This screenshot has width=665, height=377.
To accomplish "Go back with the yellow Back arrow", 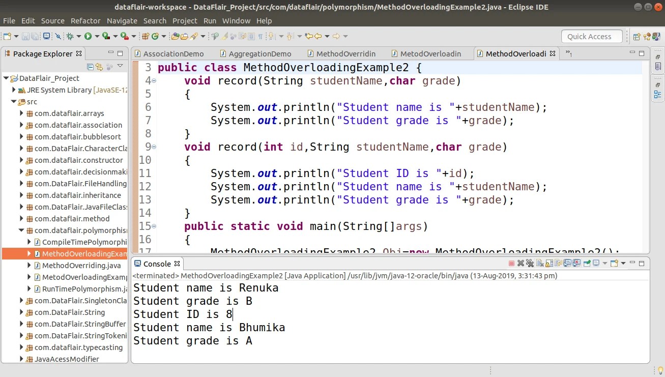I will pyautogui.click(x=318, y=36).
